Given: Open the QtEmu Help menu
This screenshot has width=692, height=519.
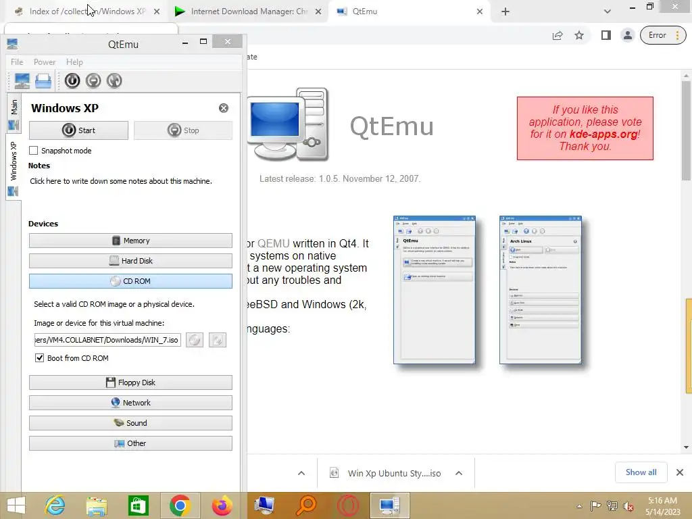Looking at the screenshot, I should (74, 62).
